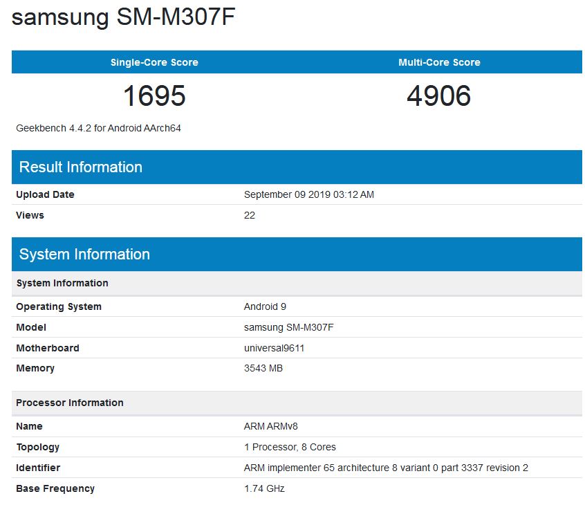Viewport: 585px width, 505px height.
Task: Select the 3543 MB memory value
Action: coord(263,369)
